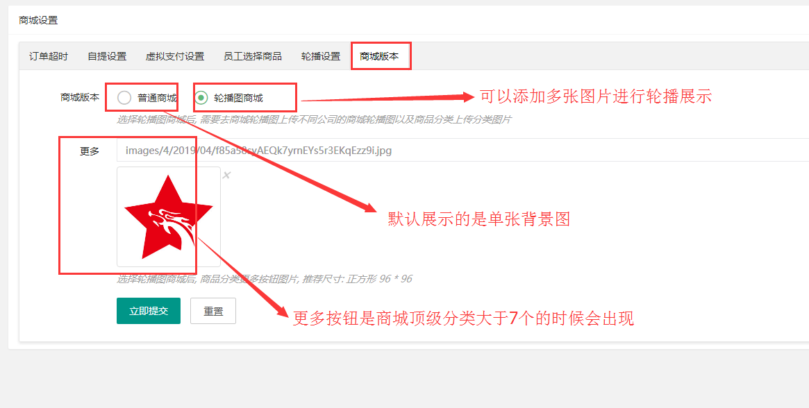Click the red note 可以添加多张图片进行轮播展示

pyautogui.click(x=596, y=96)
